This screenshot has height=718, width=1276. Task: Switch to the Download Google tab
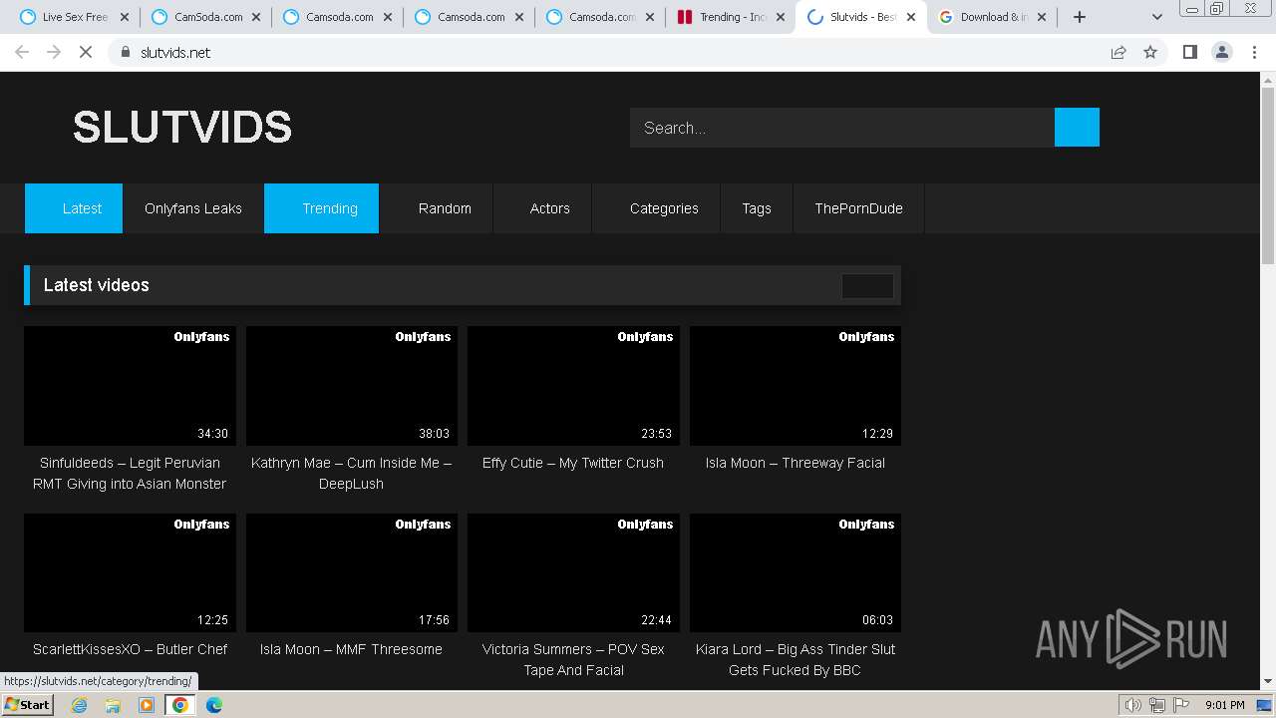click(x=992, y=17)
